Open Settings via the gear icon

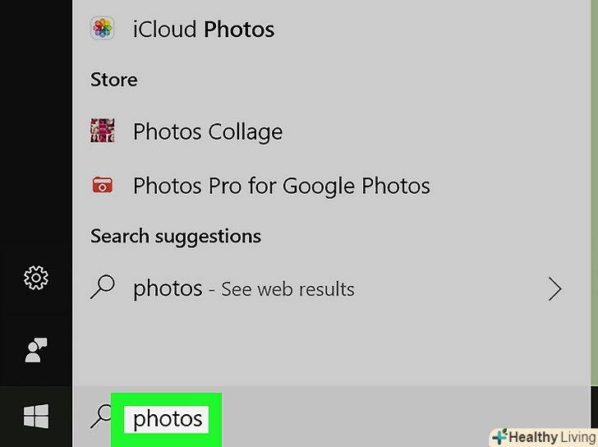click(36, 279)
